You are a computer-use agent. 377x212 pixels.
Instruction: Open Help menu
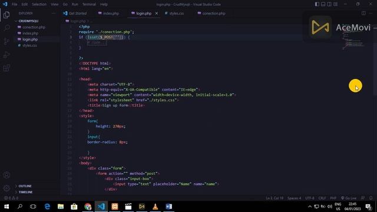tap(104, 4)
